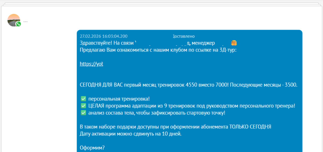The height and width of the screenshot is (152, 323).
Task: Click the WhatsApp badge on the avatar
Action: [x=18, y=24]
